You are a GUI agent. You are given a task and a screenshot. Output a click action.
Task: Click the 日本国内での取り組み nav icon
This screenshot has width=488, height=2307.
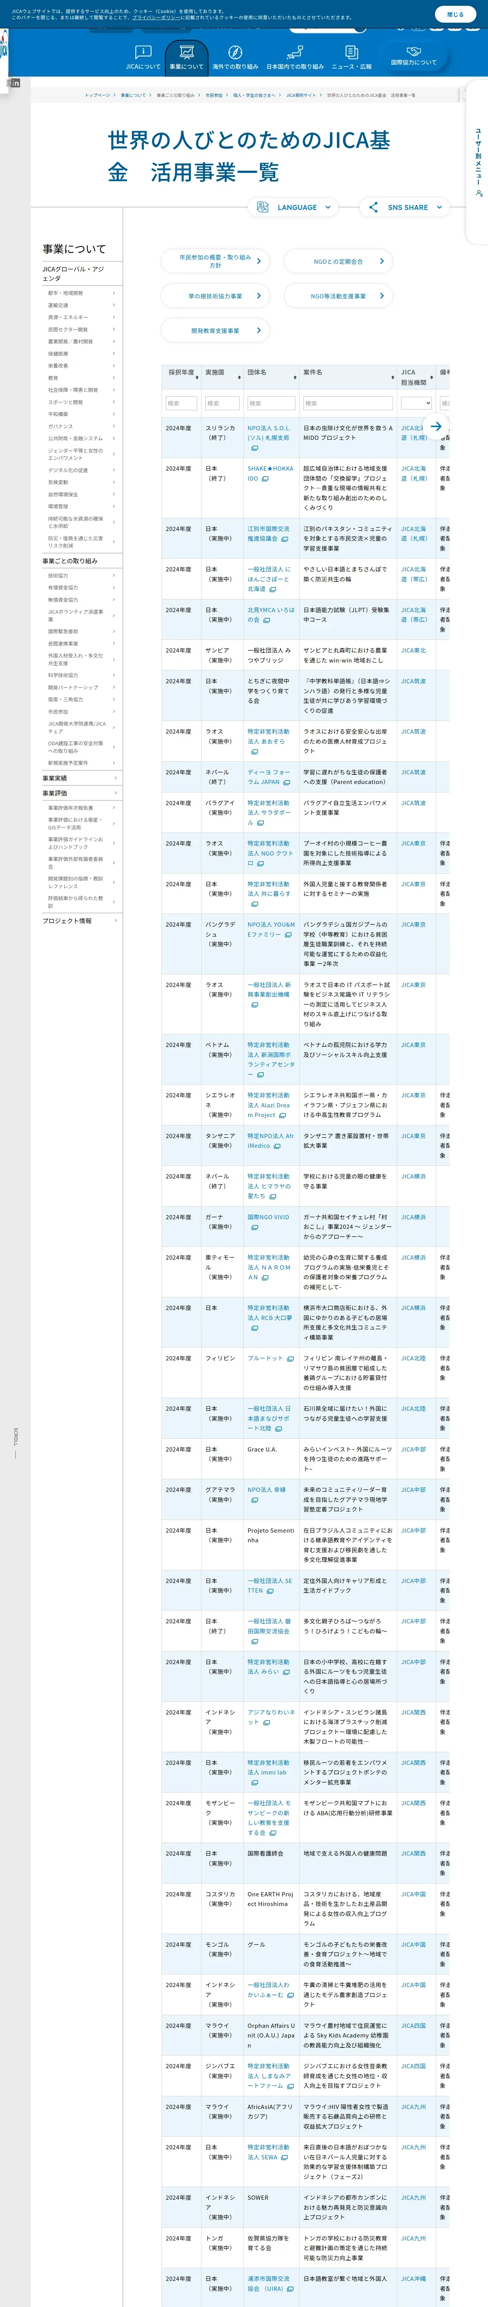pos(295,52)
